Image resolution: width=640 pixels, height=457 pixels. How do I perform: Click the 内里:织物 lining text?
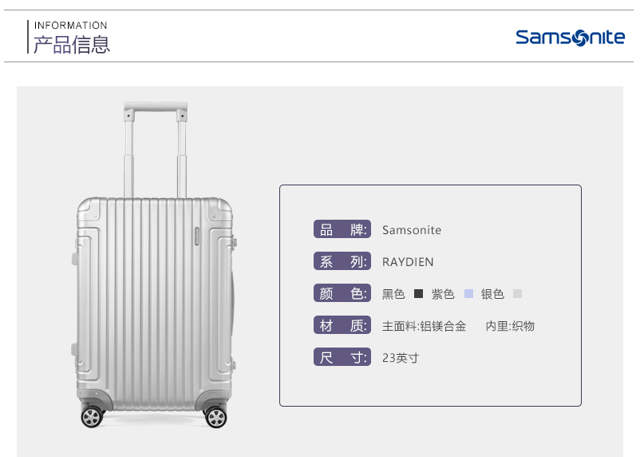tap(510, 326)
